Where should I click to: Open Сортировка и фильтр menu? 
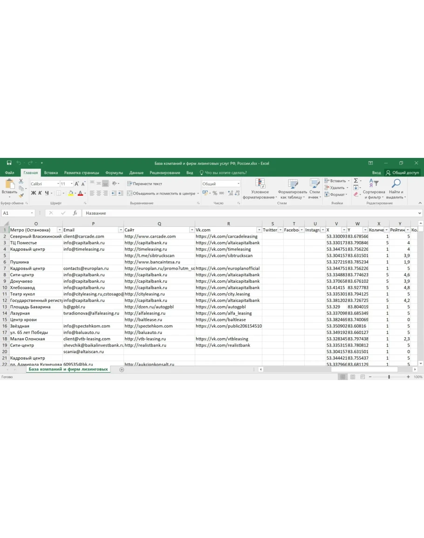pyautogui.click(x=374, y=189)
